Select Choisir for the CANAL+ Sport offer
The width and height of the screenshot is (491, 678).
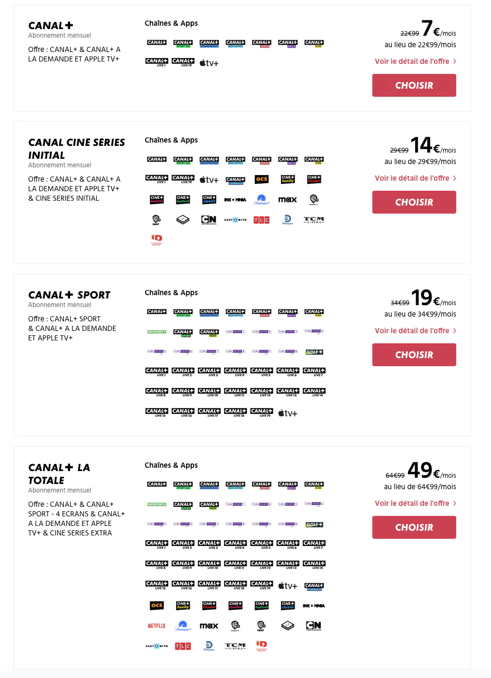414,355
